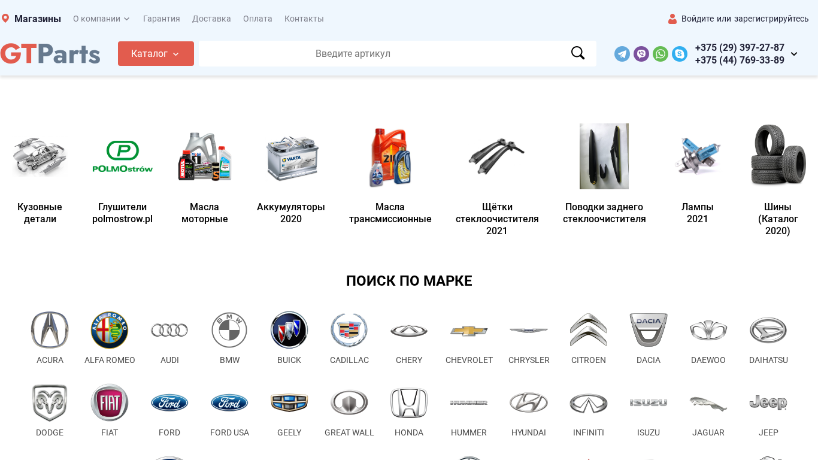The height and width of the screenshot is (460, 818).
Task: Select the Daewoo brand logo
Action: (708, 330)
